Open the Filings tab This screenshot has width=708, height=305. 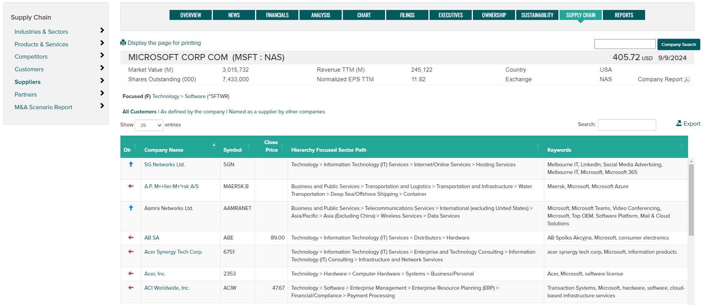407,15
